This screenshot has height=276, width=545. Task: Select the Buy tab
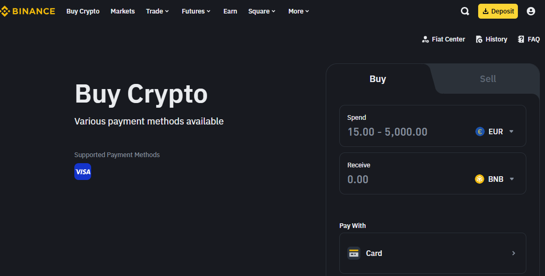pyautogui.click(x=378, y=79)
